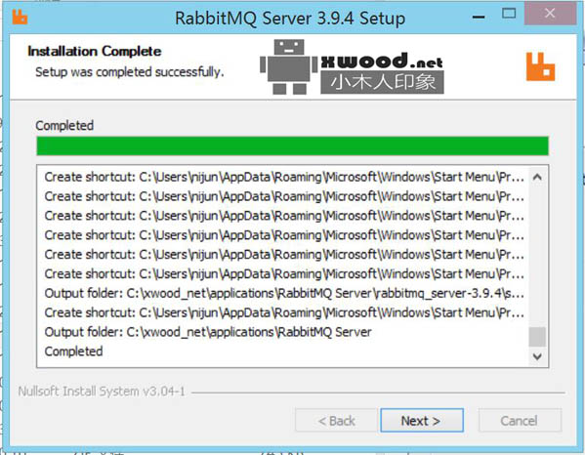
Task: Maximize the RabbitMQ Setup window
Action: pos(509,14)
